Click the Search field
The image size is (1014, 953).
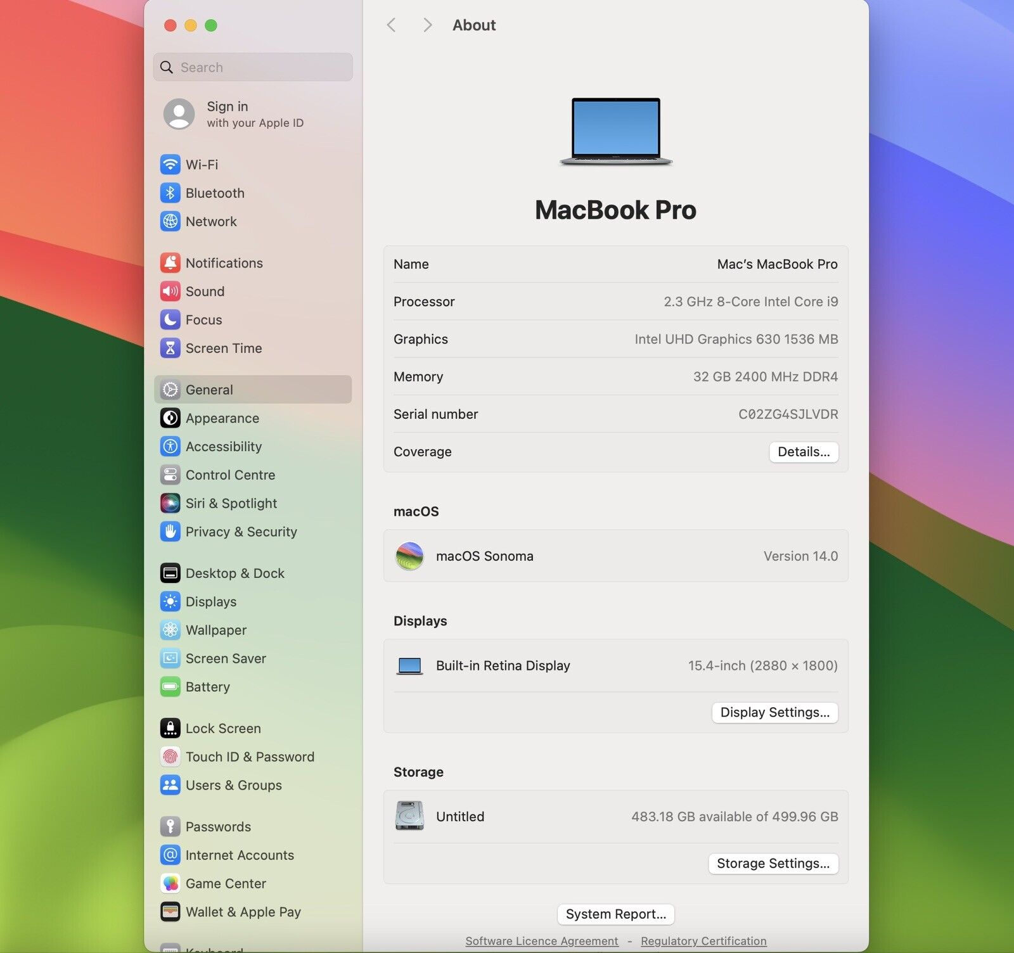pyautogui.click(x=253, y=67)
